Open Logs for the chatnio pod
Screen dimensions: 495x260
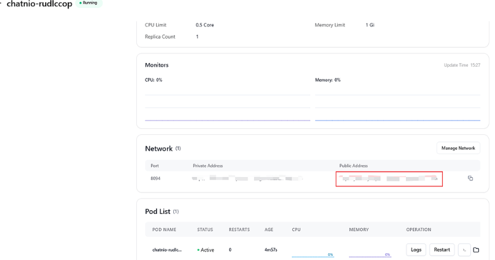[x=416, y=250]
